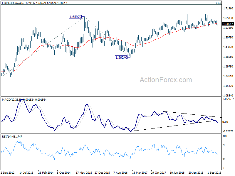Click the 23 Feb 2014 date label
Viewport: 235px width, 176px height.
[x=46, y=172]
